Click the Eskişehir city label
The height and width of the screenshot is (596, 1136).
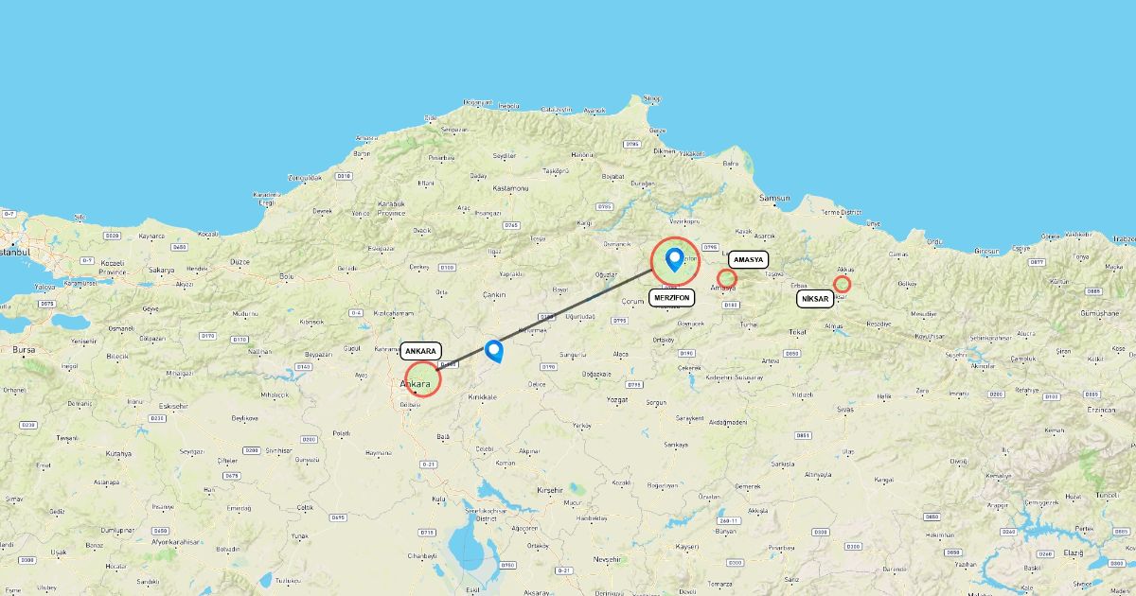(172, 406)
